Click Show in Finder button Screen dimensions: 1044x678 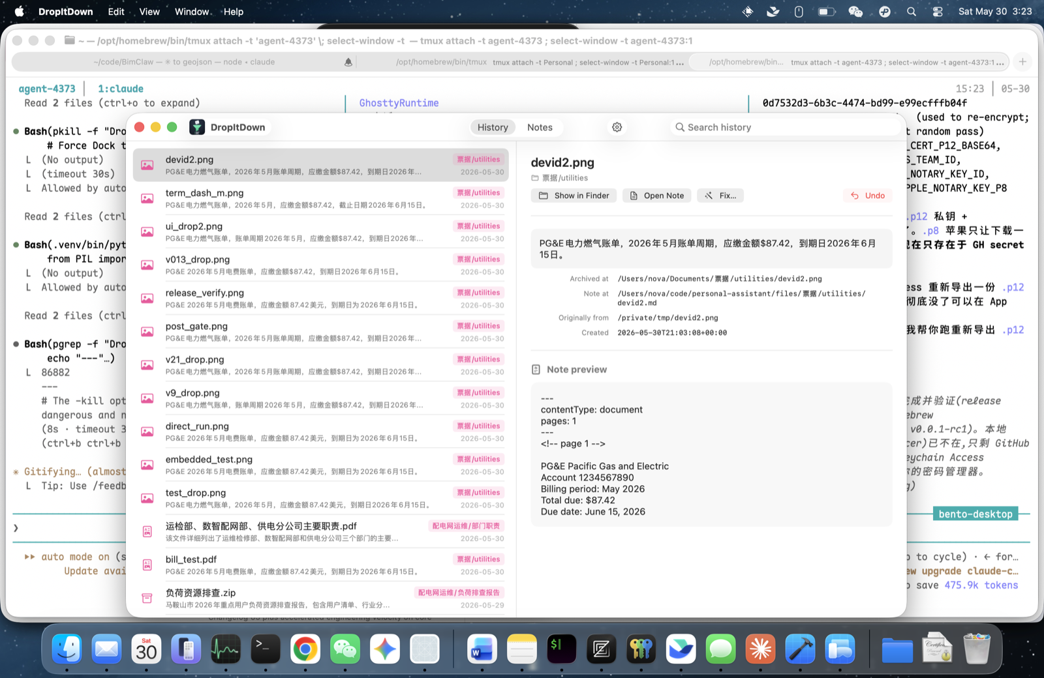click(x=574, y=196)
